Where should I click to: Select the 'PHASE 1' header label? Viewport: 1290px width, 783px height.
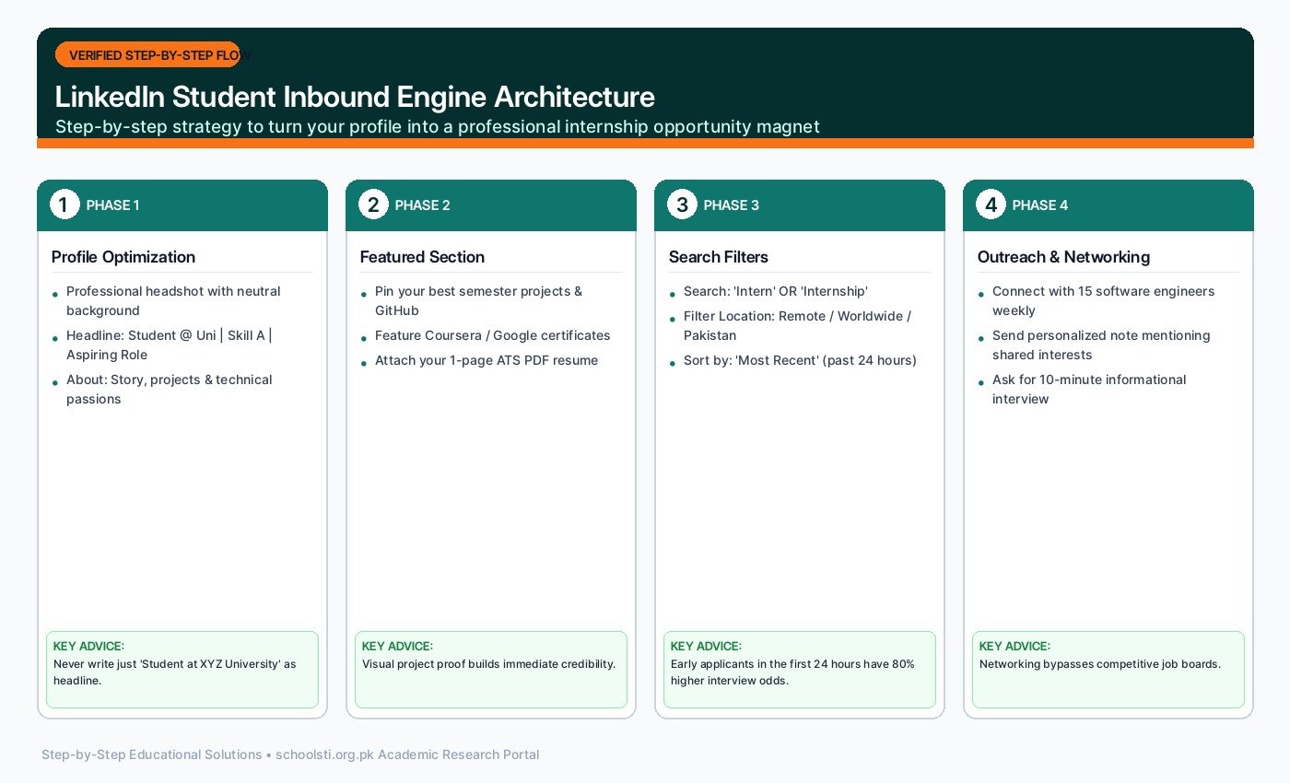tap(113, 205)
